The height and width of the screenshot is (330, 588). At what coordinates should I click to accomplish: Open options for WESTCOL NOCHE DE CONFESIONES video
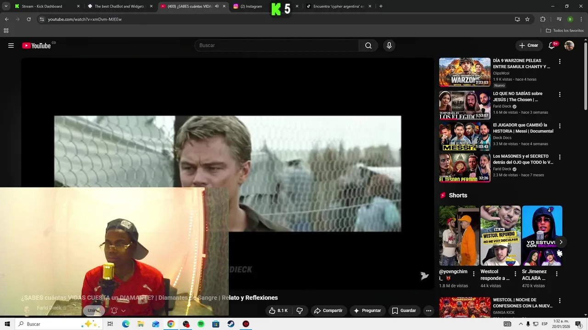[560, 301]
